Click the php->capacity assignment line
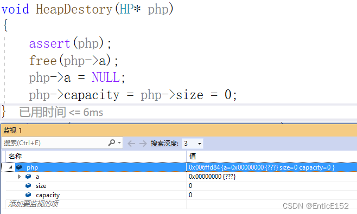357x214 pixels. tap(133, 95)
